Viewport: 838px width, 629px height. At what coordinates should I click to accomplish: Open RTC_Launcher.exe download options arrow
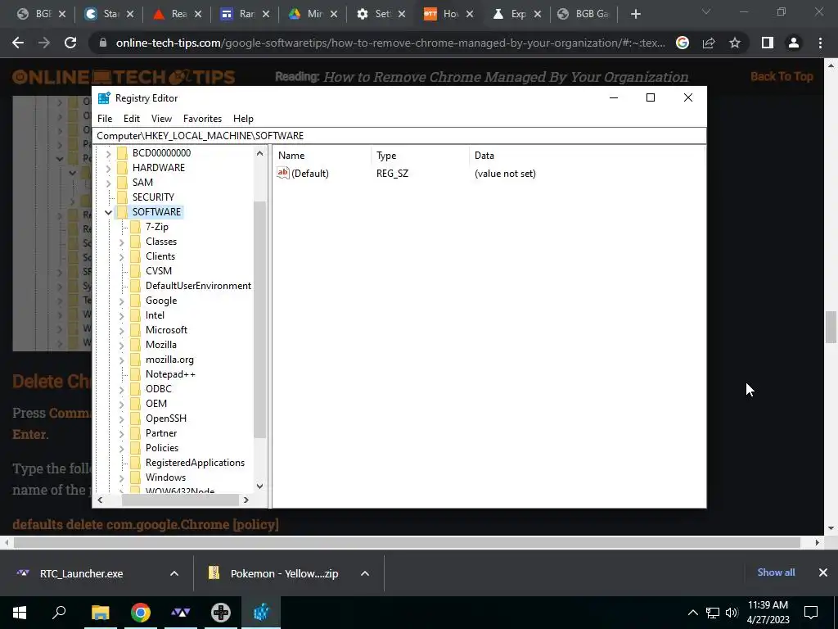[x=174, y=573]
